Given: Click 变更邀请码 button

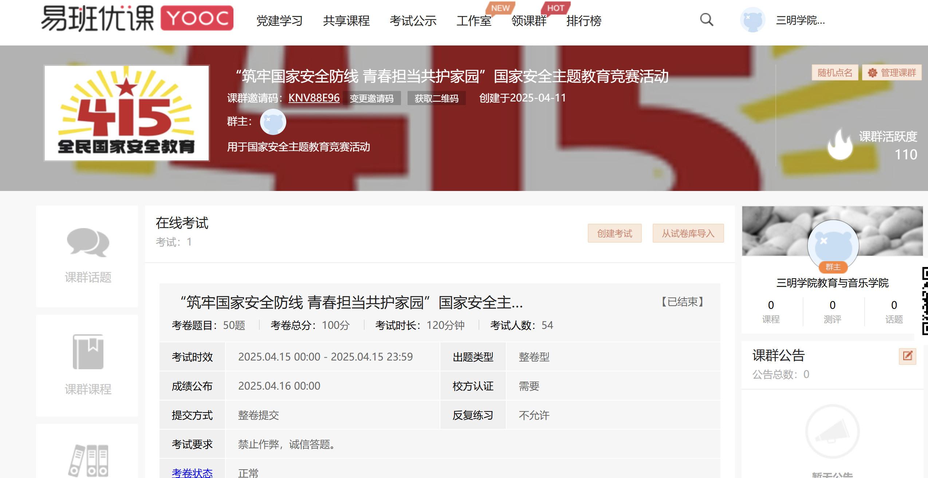Looking at the screenshot, I should click(371, 98).
